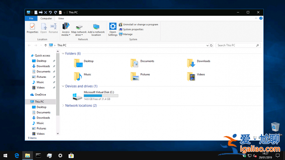Screen dimensions: 285x160
Task: Select This PC in navigation pane
Action: [x=40, y=102]
